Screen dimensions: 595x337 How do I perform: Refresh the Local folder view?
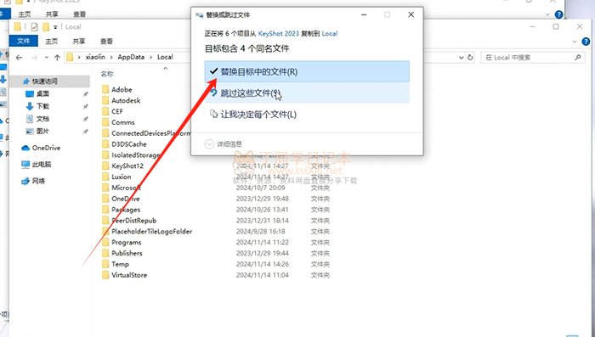470,57
